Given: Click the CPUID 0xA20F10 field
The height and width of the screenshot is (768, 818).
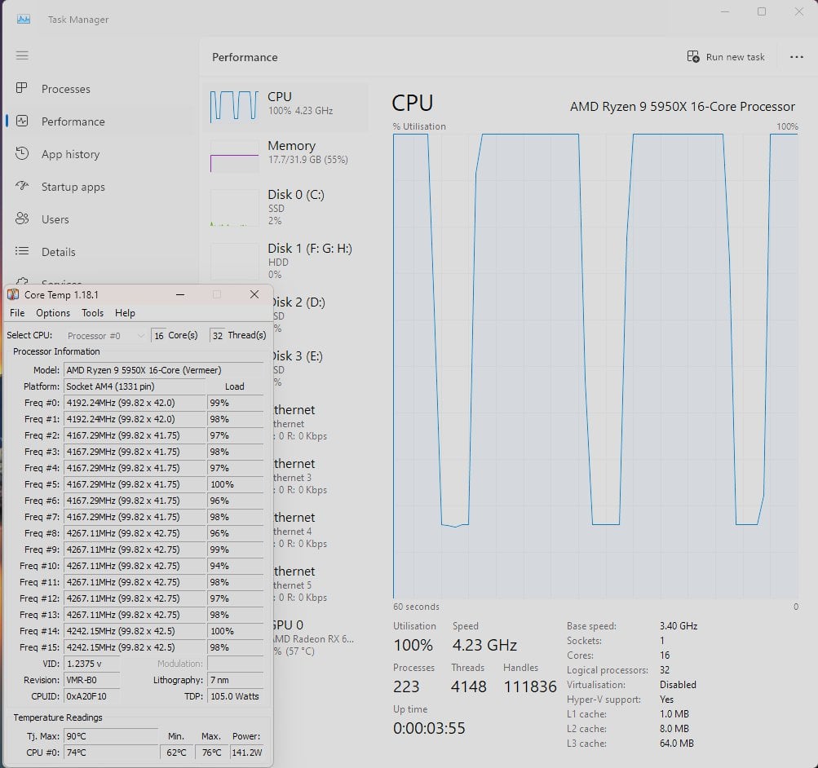Looking at the screenshot, I should tap(92, 696).
